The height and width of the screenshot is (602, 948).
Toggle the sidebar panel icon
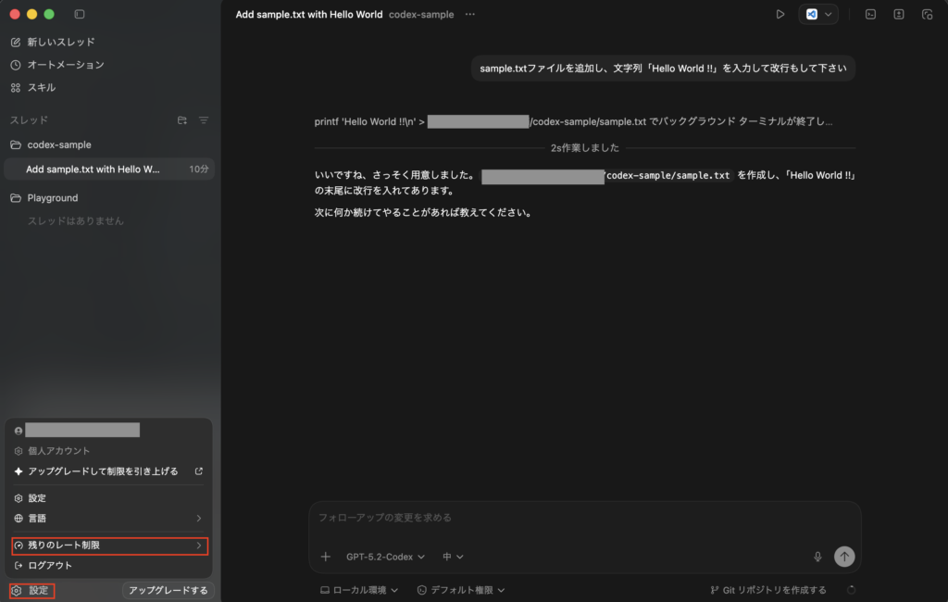point(79,15)
